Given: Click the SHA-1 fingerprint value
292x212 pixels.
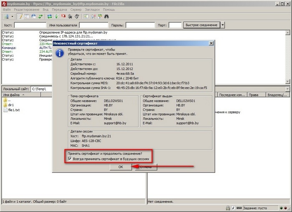Looking at the screenshot, I should click(161, 88).
